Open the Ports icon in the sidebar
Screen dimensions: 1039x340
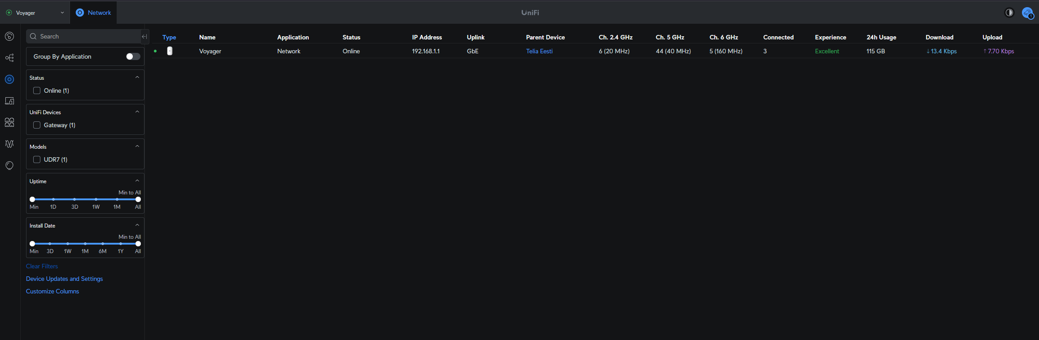pyautogui.click(x=9, y=122)
